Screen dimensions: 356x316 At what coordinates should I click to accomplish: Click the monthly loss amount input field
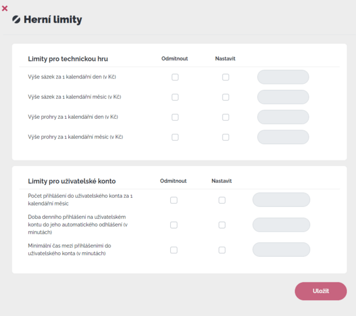[283, 137]
